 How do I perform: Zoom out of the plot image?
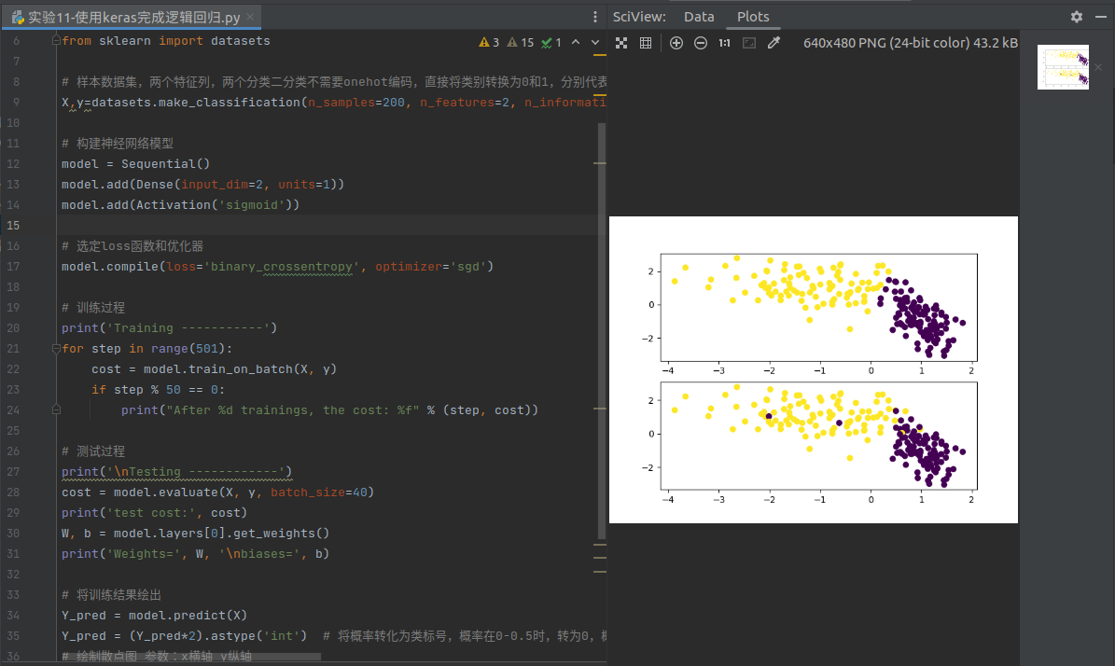tap(701, 43)
